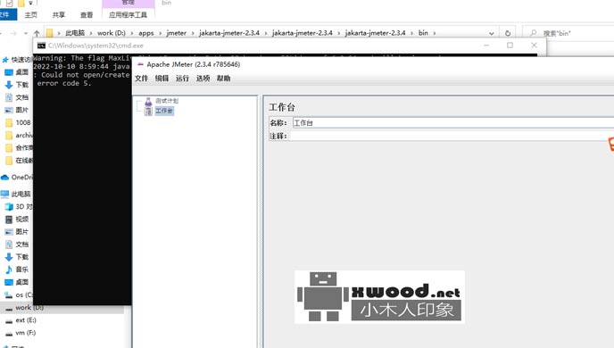This screenshot has width=614, height=348.
Task: Expand the chevron after jmeter in breadcrumb
Action: pyautogui.click(x=193, y=33)
